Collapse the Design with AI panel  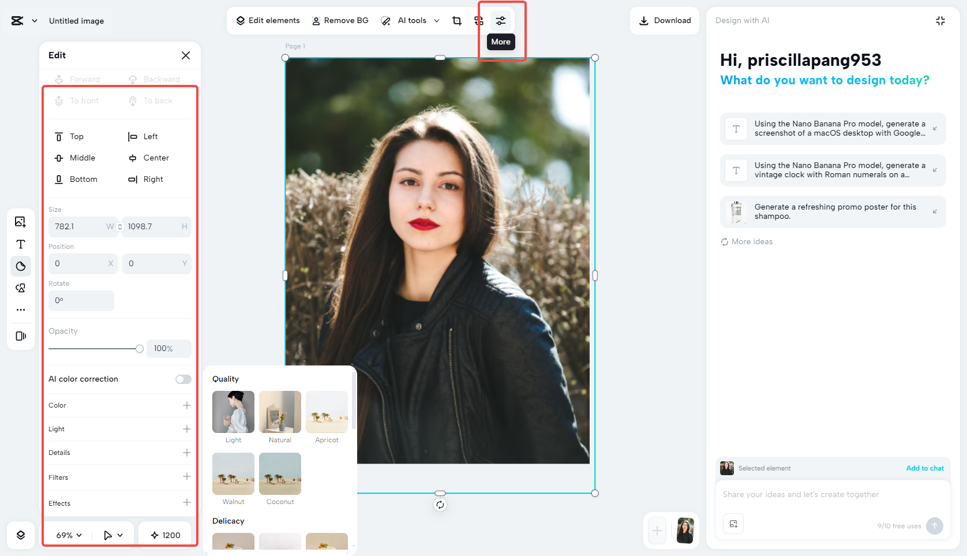[940, 21]
